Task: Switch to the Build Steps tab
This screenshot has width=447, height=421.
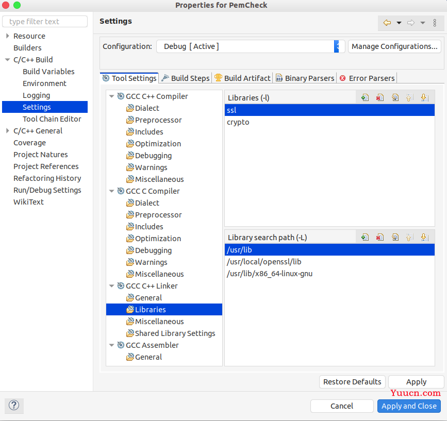Action: 185,78
